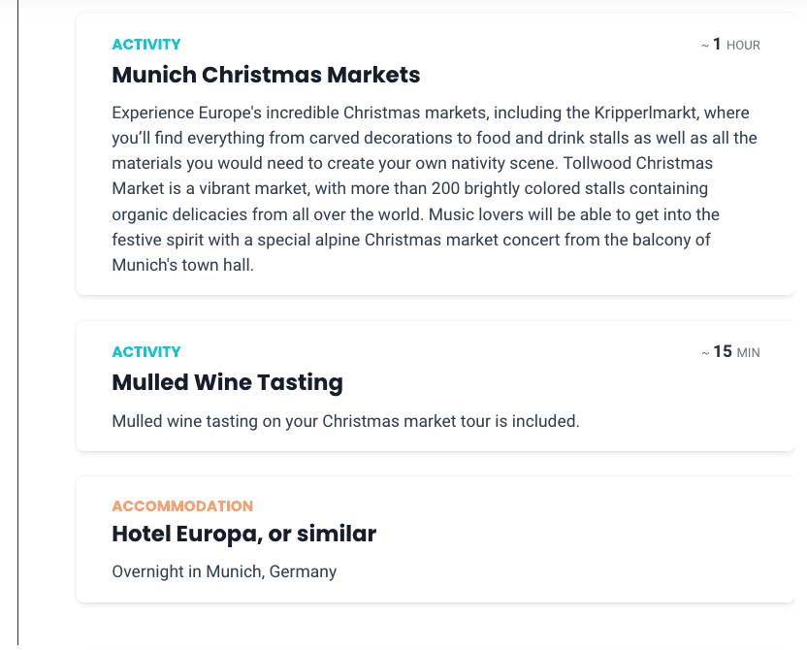
Task: Click the organic delicacies line of the description
Action: [415, 214]
